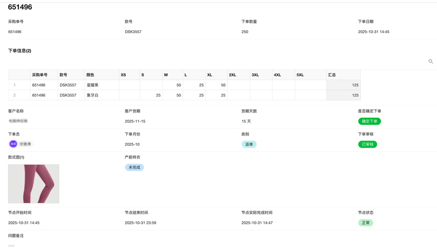Viewport: 437px width, 250px height.
Task: Click the 下单信息(2) section heading
Action: pos(20,50)
